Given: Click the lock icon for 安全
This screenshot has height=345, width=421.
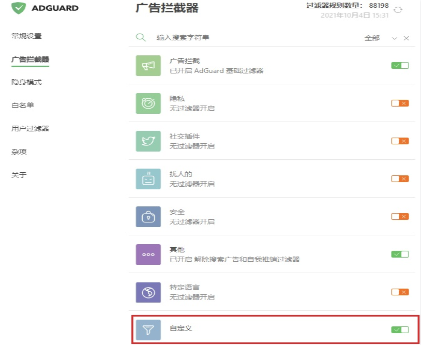Looking at the screenshot, I should pyautogui.click(x=148, y=217).
